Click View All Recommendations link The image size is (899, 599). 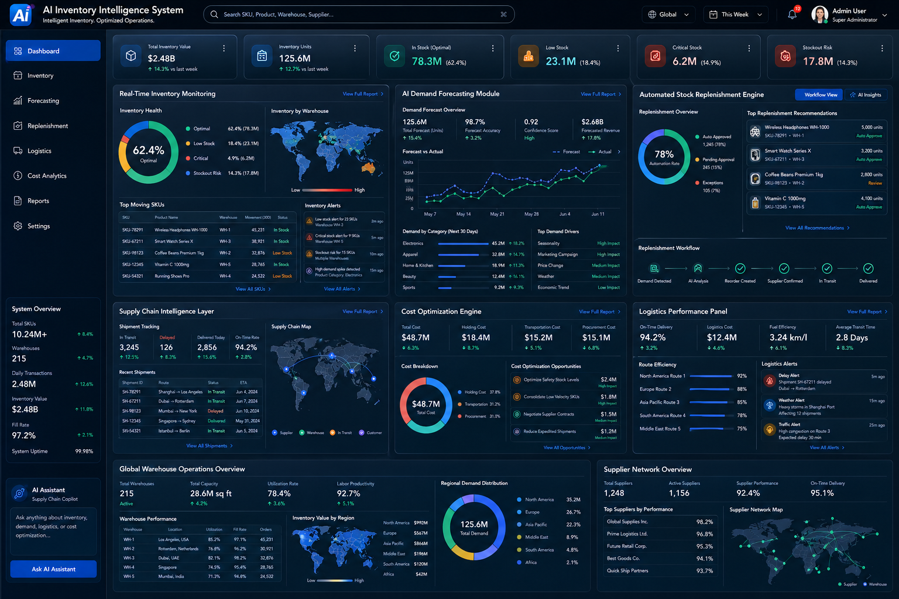click(818, 228)
